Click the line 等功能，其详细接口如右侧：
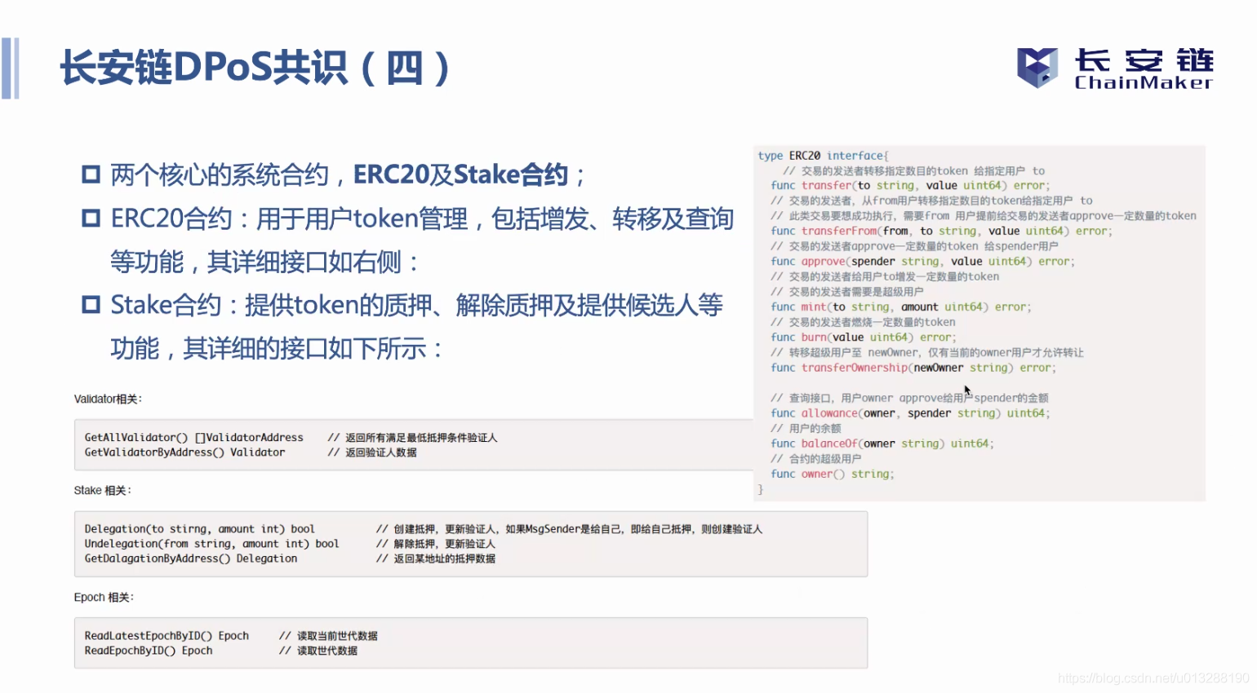The width and height of the screenshot is (1257, 693). coord(264,262)
